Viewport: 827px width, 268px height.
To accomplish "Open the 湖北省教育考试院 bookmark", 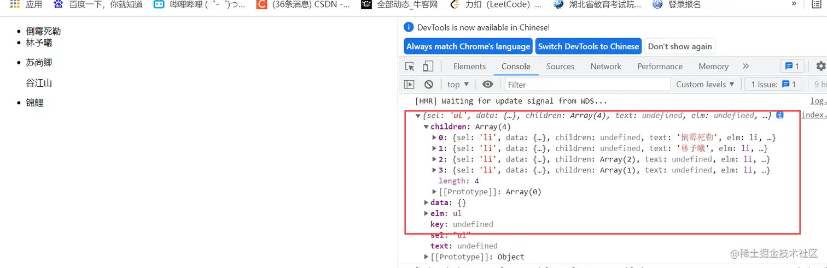I will 597,4.
